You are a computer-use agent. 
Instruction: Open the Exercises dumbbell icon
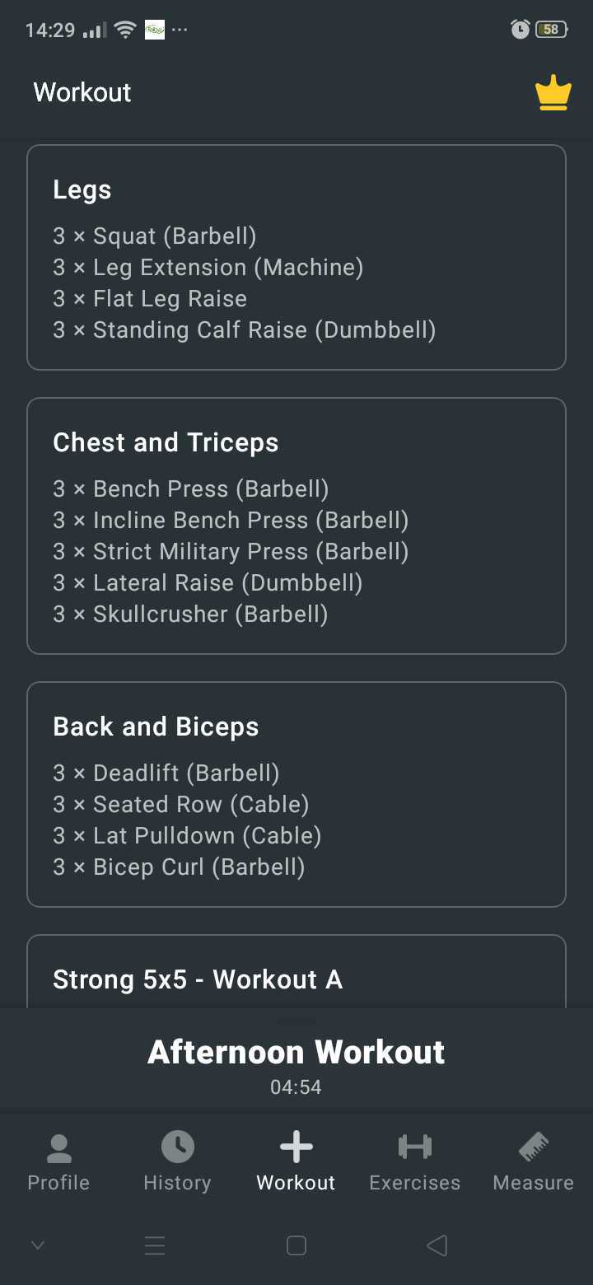pos(414,1146)
